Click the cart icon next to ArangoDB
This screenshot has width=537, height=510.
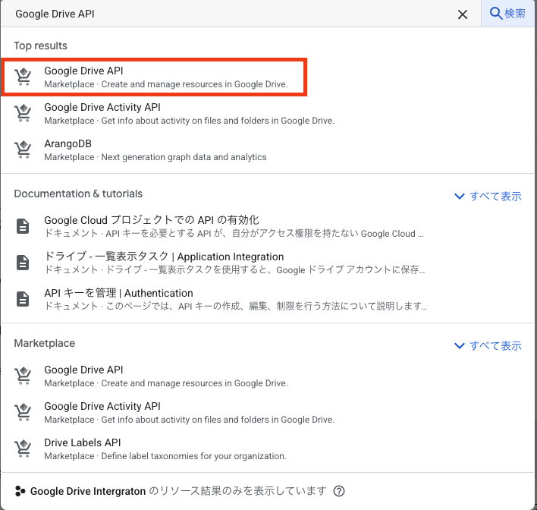tap(24, 150)
